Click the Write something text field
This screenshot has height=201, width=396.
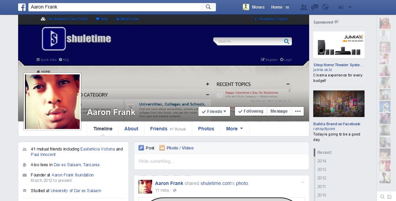[x=222, y=161]
